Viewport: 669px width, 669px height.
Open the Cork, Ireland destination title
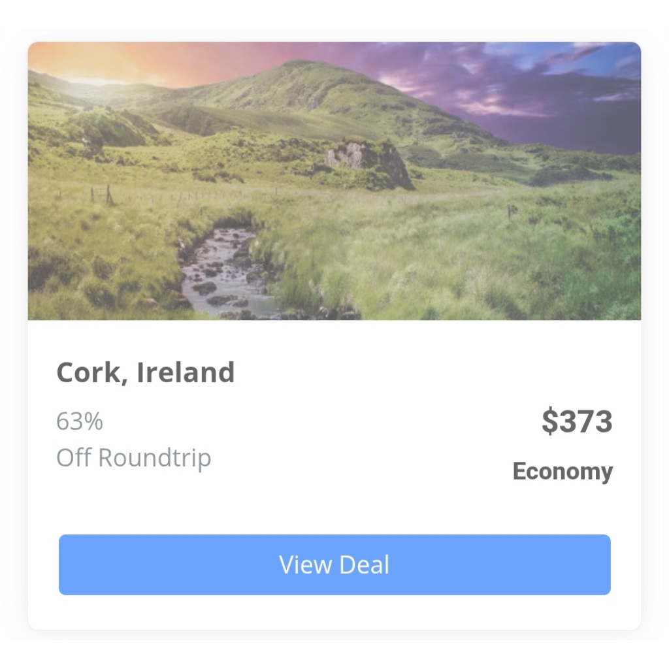point(146,372)
